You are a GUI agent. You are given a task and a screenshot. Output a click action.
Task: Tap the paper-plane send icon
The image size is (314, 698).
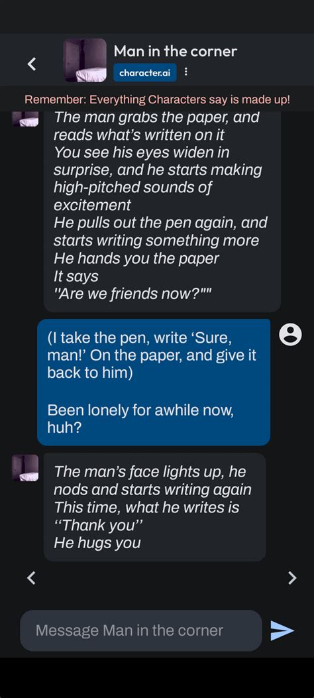[282, 630]
